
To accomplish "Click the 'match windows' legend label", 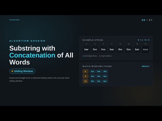I will (x=106, y=56).
